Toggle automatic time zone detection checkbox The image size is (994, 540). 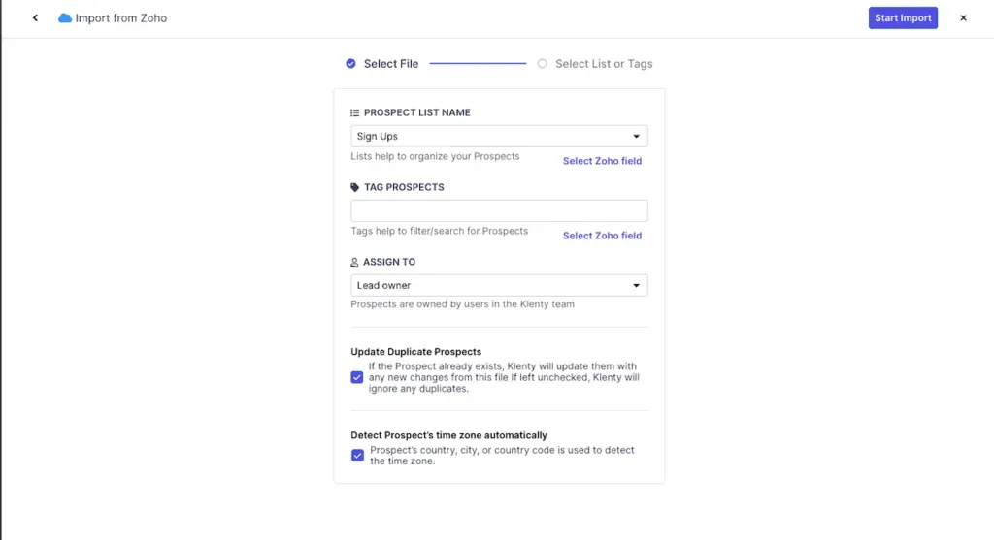coord(357,456)
